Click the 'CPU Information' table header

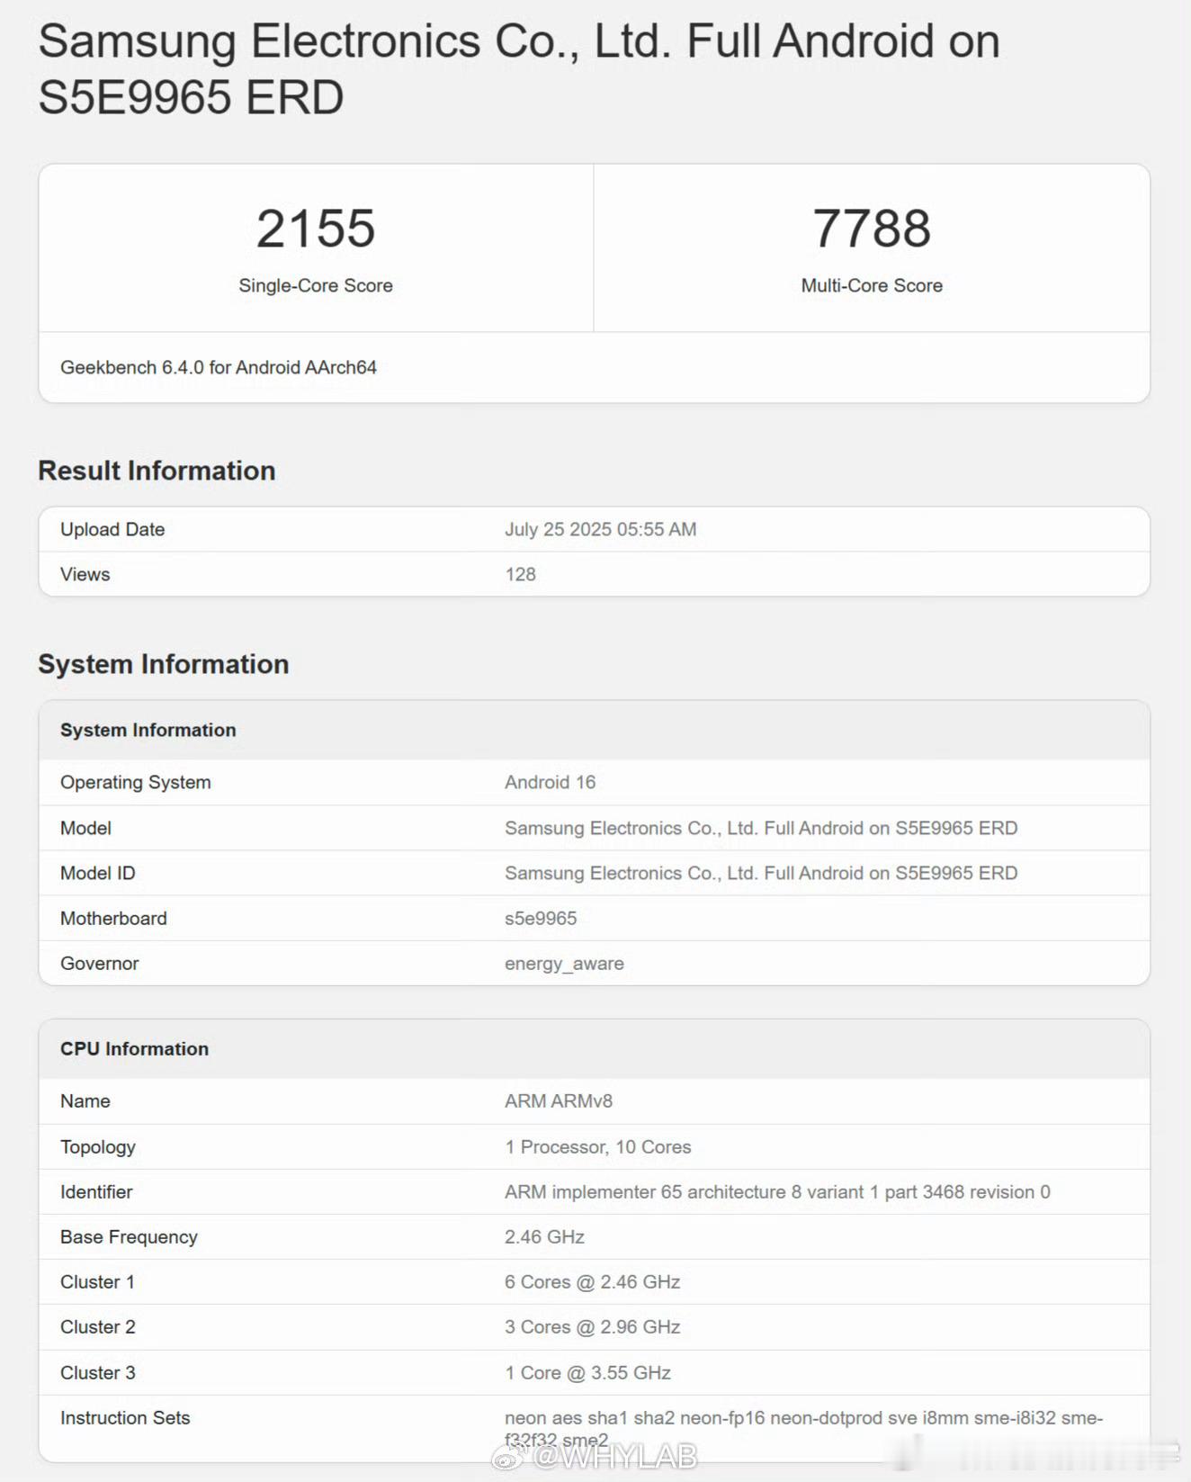[x=134, y=1048]
